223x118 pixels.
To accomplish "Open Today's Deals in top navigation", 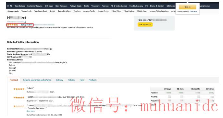I will (x=76, y=6).
